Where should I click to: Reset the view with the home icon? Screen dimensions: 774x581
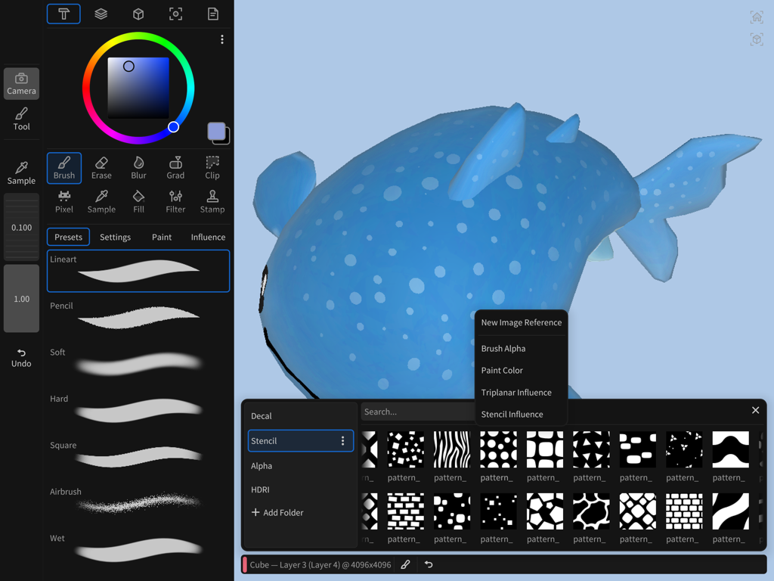[x=756, y=16]
